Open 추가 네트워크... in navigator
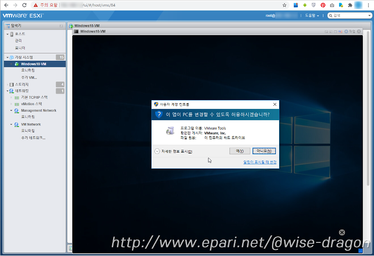This screenshot has width=374, height=256. point(33,138)
